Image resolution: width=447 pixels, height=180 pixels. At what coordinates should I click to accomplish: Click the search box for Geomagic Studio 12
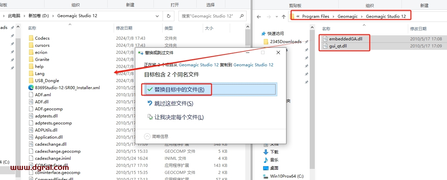(207, 16)
